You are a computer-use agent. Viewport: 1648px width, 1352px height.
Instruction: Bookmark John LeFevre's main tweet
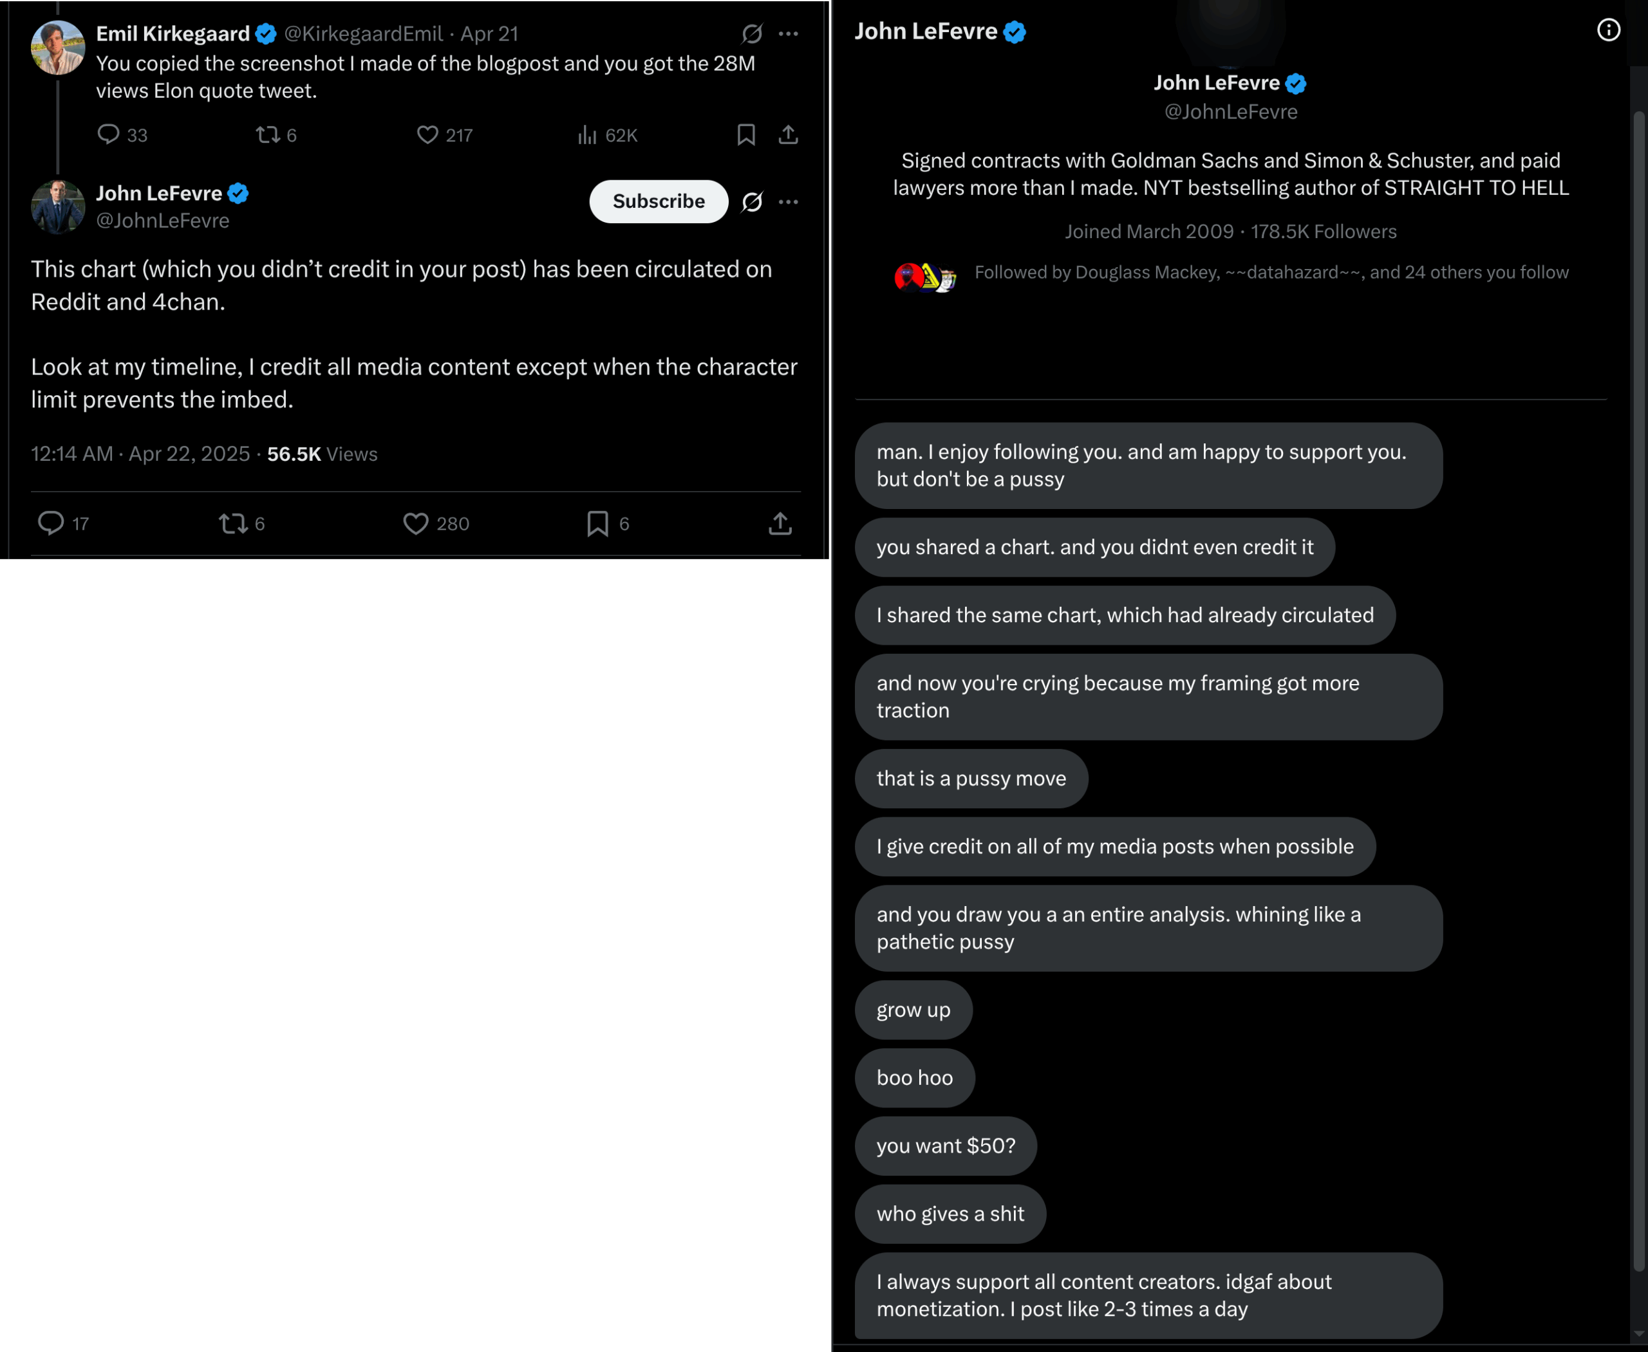(597, 523)
